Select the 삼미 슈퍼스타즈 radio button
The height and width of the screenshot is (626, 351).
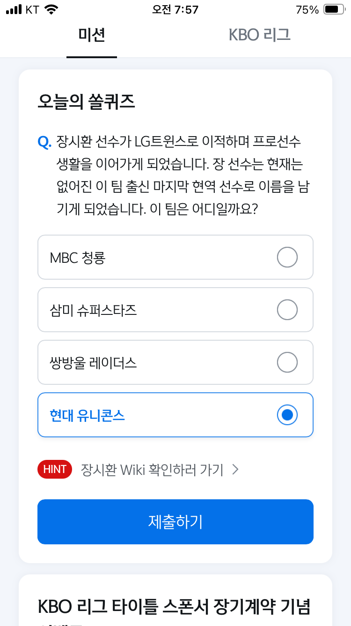(287, 310)
